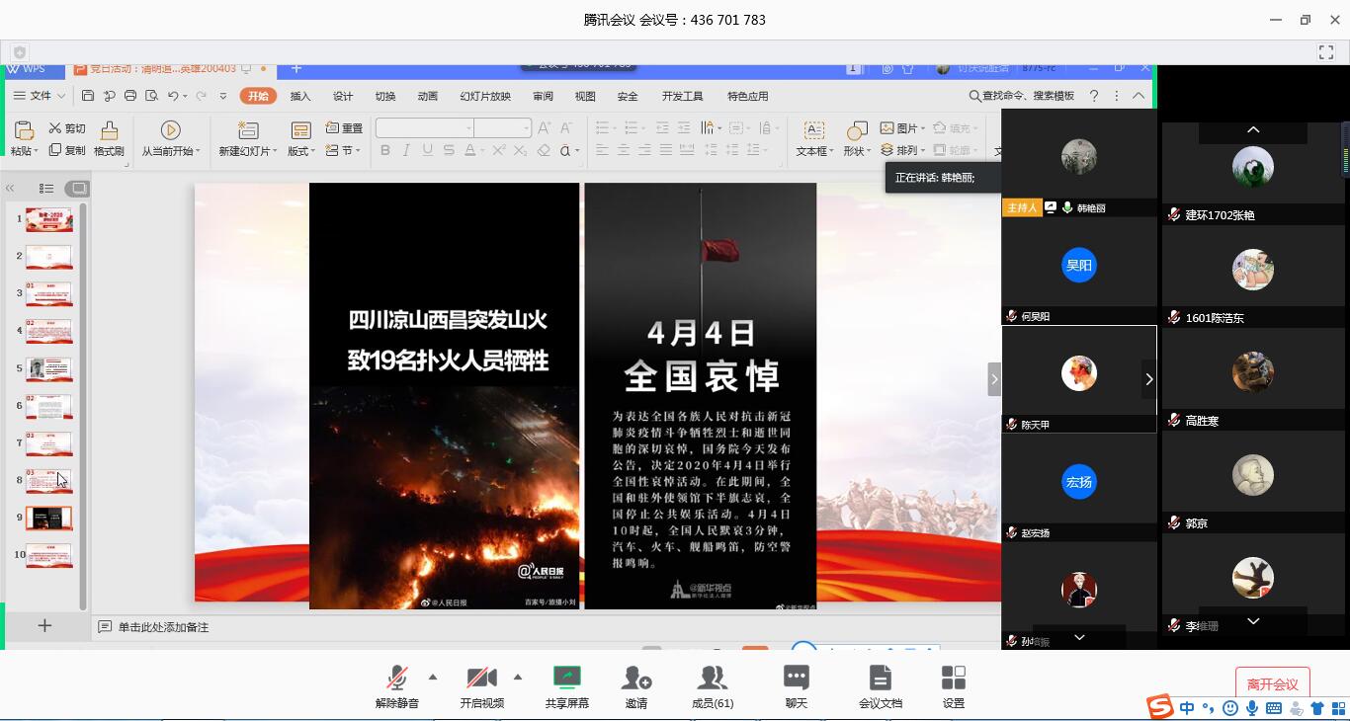Image resolution: width=1350 pixels, height=721 pixels.
Task: Toggle bold formatting in WPS ribbon
Action: [385, 150]
